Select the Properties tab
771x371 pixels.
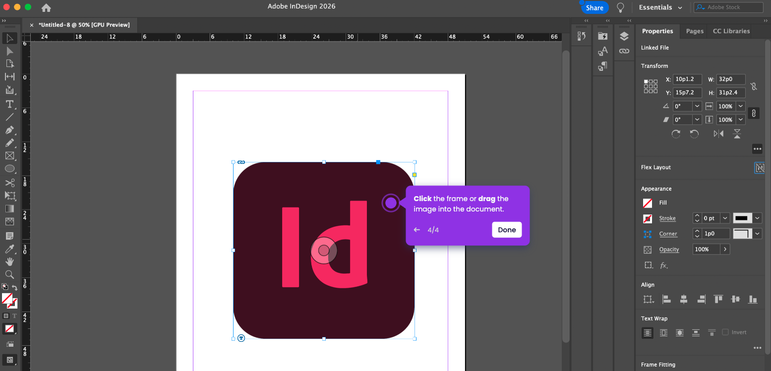pyautogui.click(x=657, y=31)
